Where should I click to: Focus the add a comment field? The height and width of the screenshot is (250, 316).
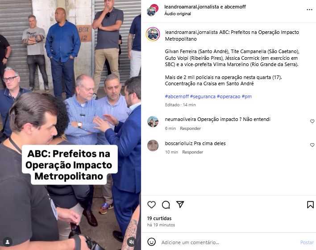[x=229, y=242]
